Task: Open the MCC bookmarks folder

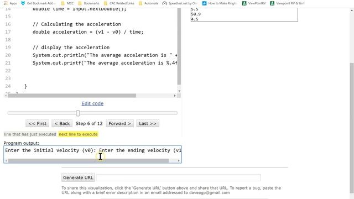Action: [x=67, y=3]
